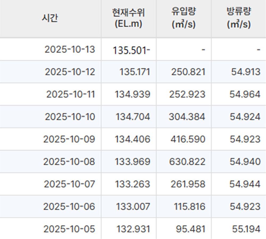
Task: Click the 현재수위 (EL.m) column header
Action: click(x=128, y=18)
